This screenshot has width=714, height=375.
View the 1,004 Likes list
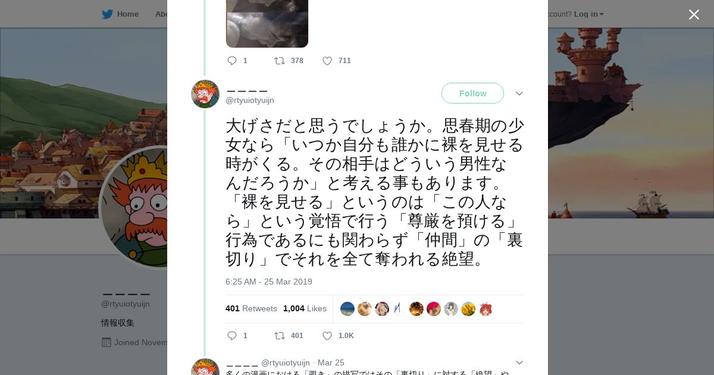[305, 308]
